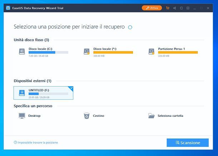Click the Scansione scan button
Viewport: 218px width, 156px height.
[x=188, y=142]
